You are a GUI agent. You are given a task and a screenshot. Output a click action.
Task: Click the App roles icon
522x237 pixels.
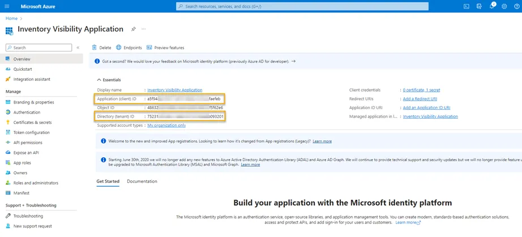tap(8, 162)
